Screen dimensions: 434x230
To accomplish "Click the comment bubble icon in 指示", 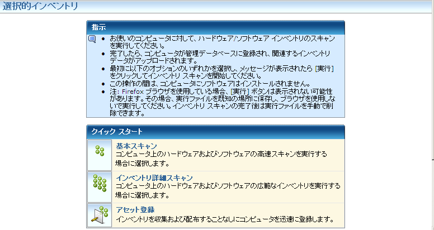I will [x=92, y=39].
